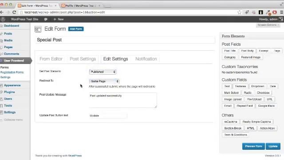Open Users menu in sidebar

(8, 99)
